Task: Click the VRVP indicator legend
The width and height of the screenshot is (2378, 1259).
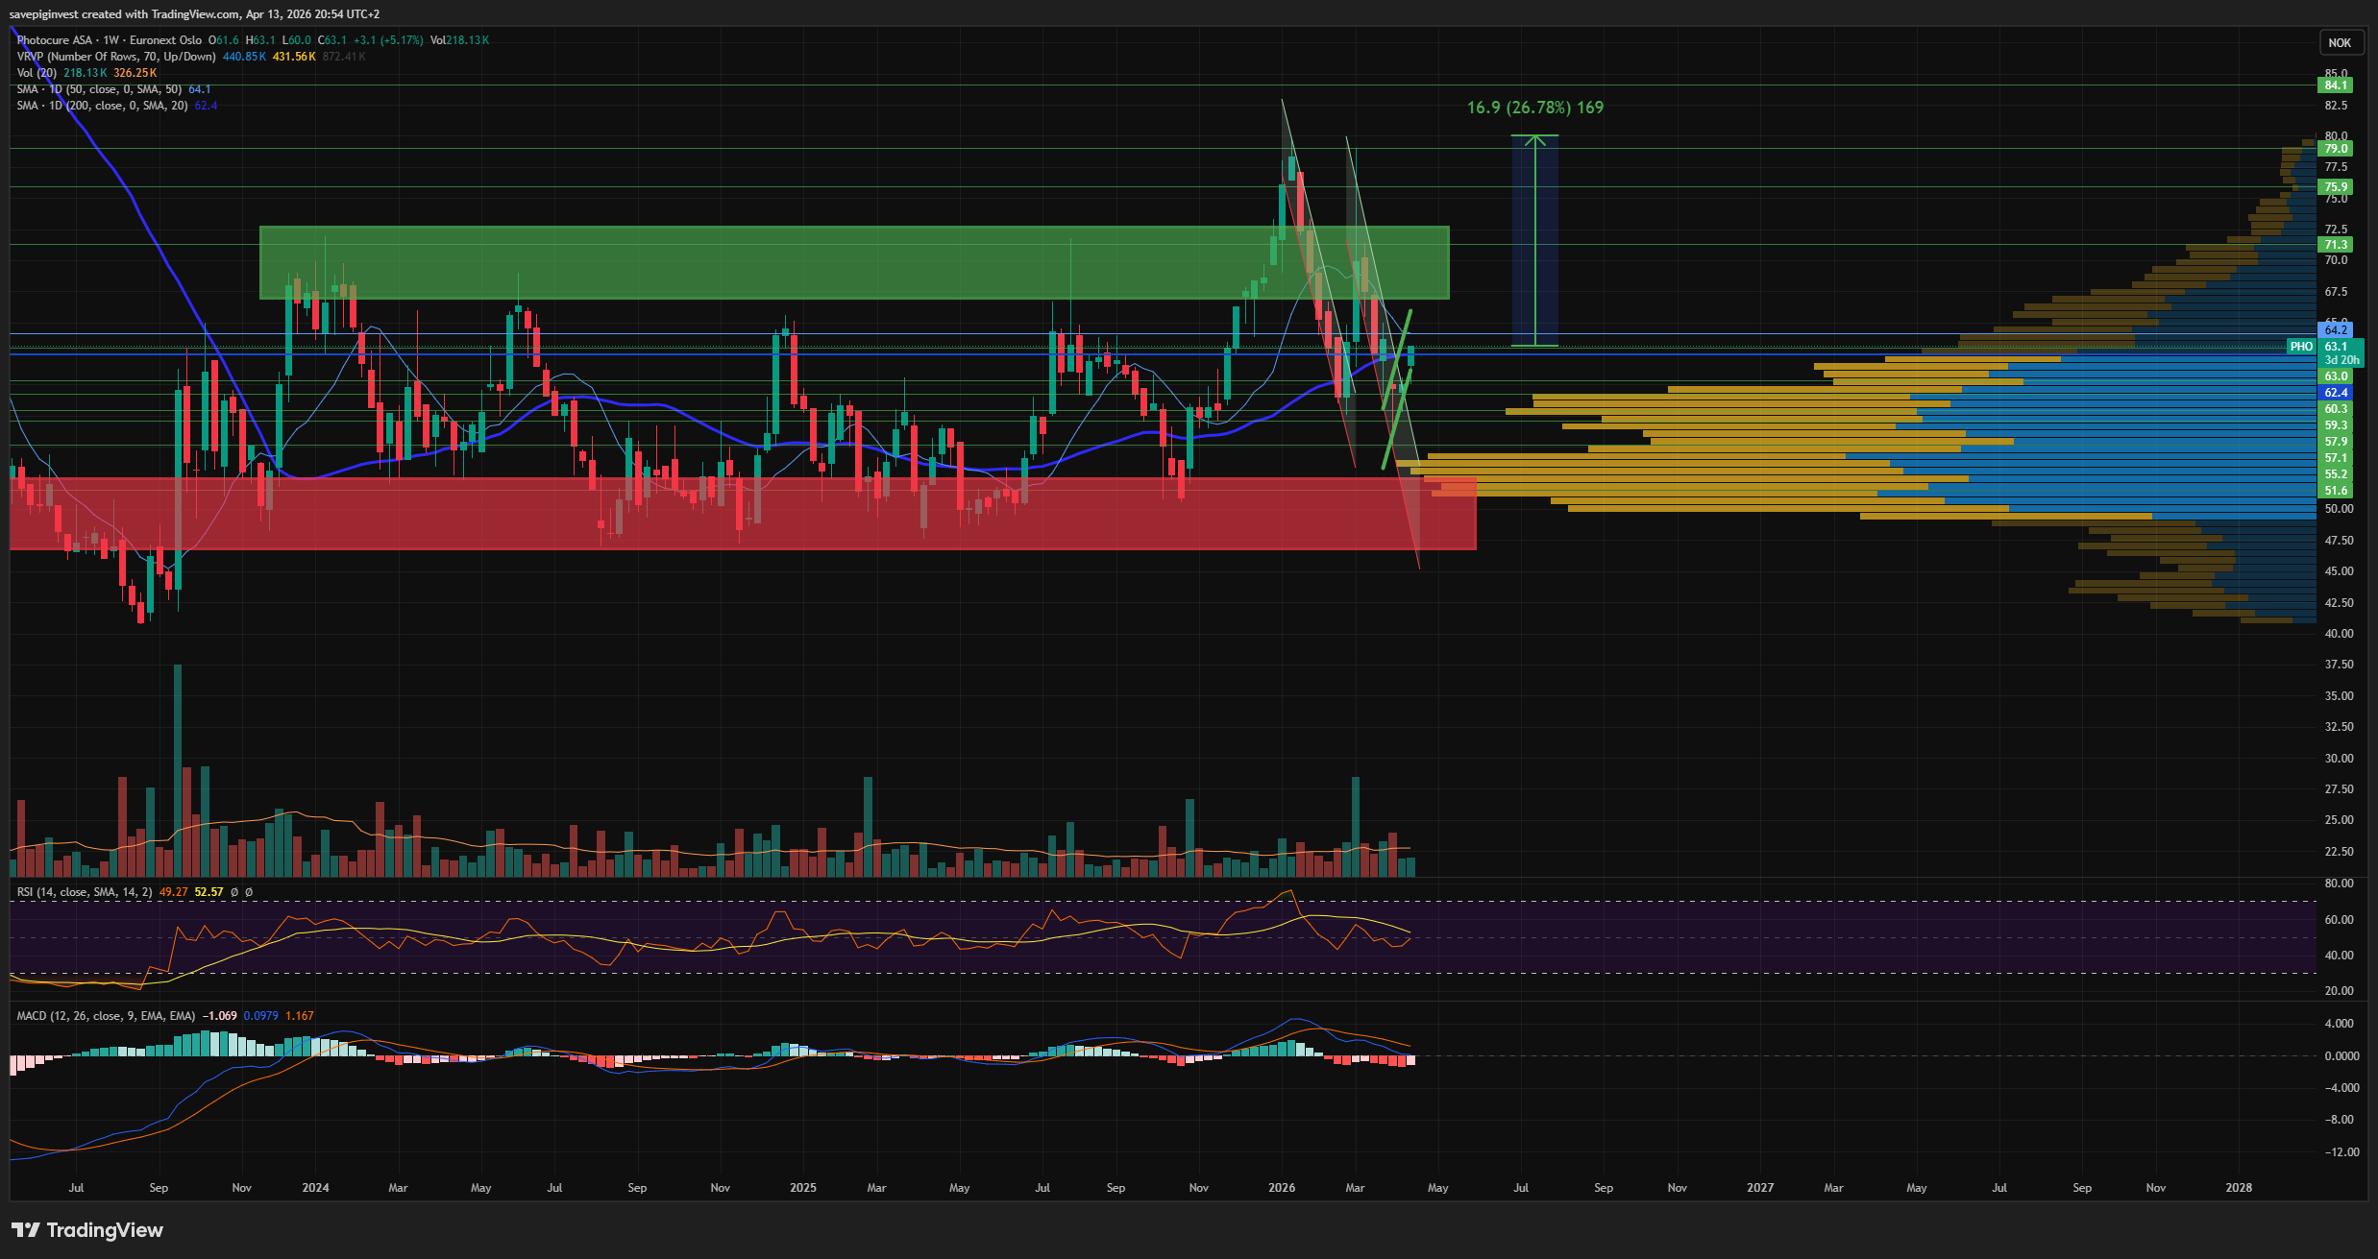Action: (115, 57)
